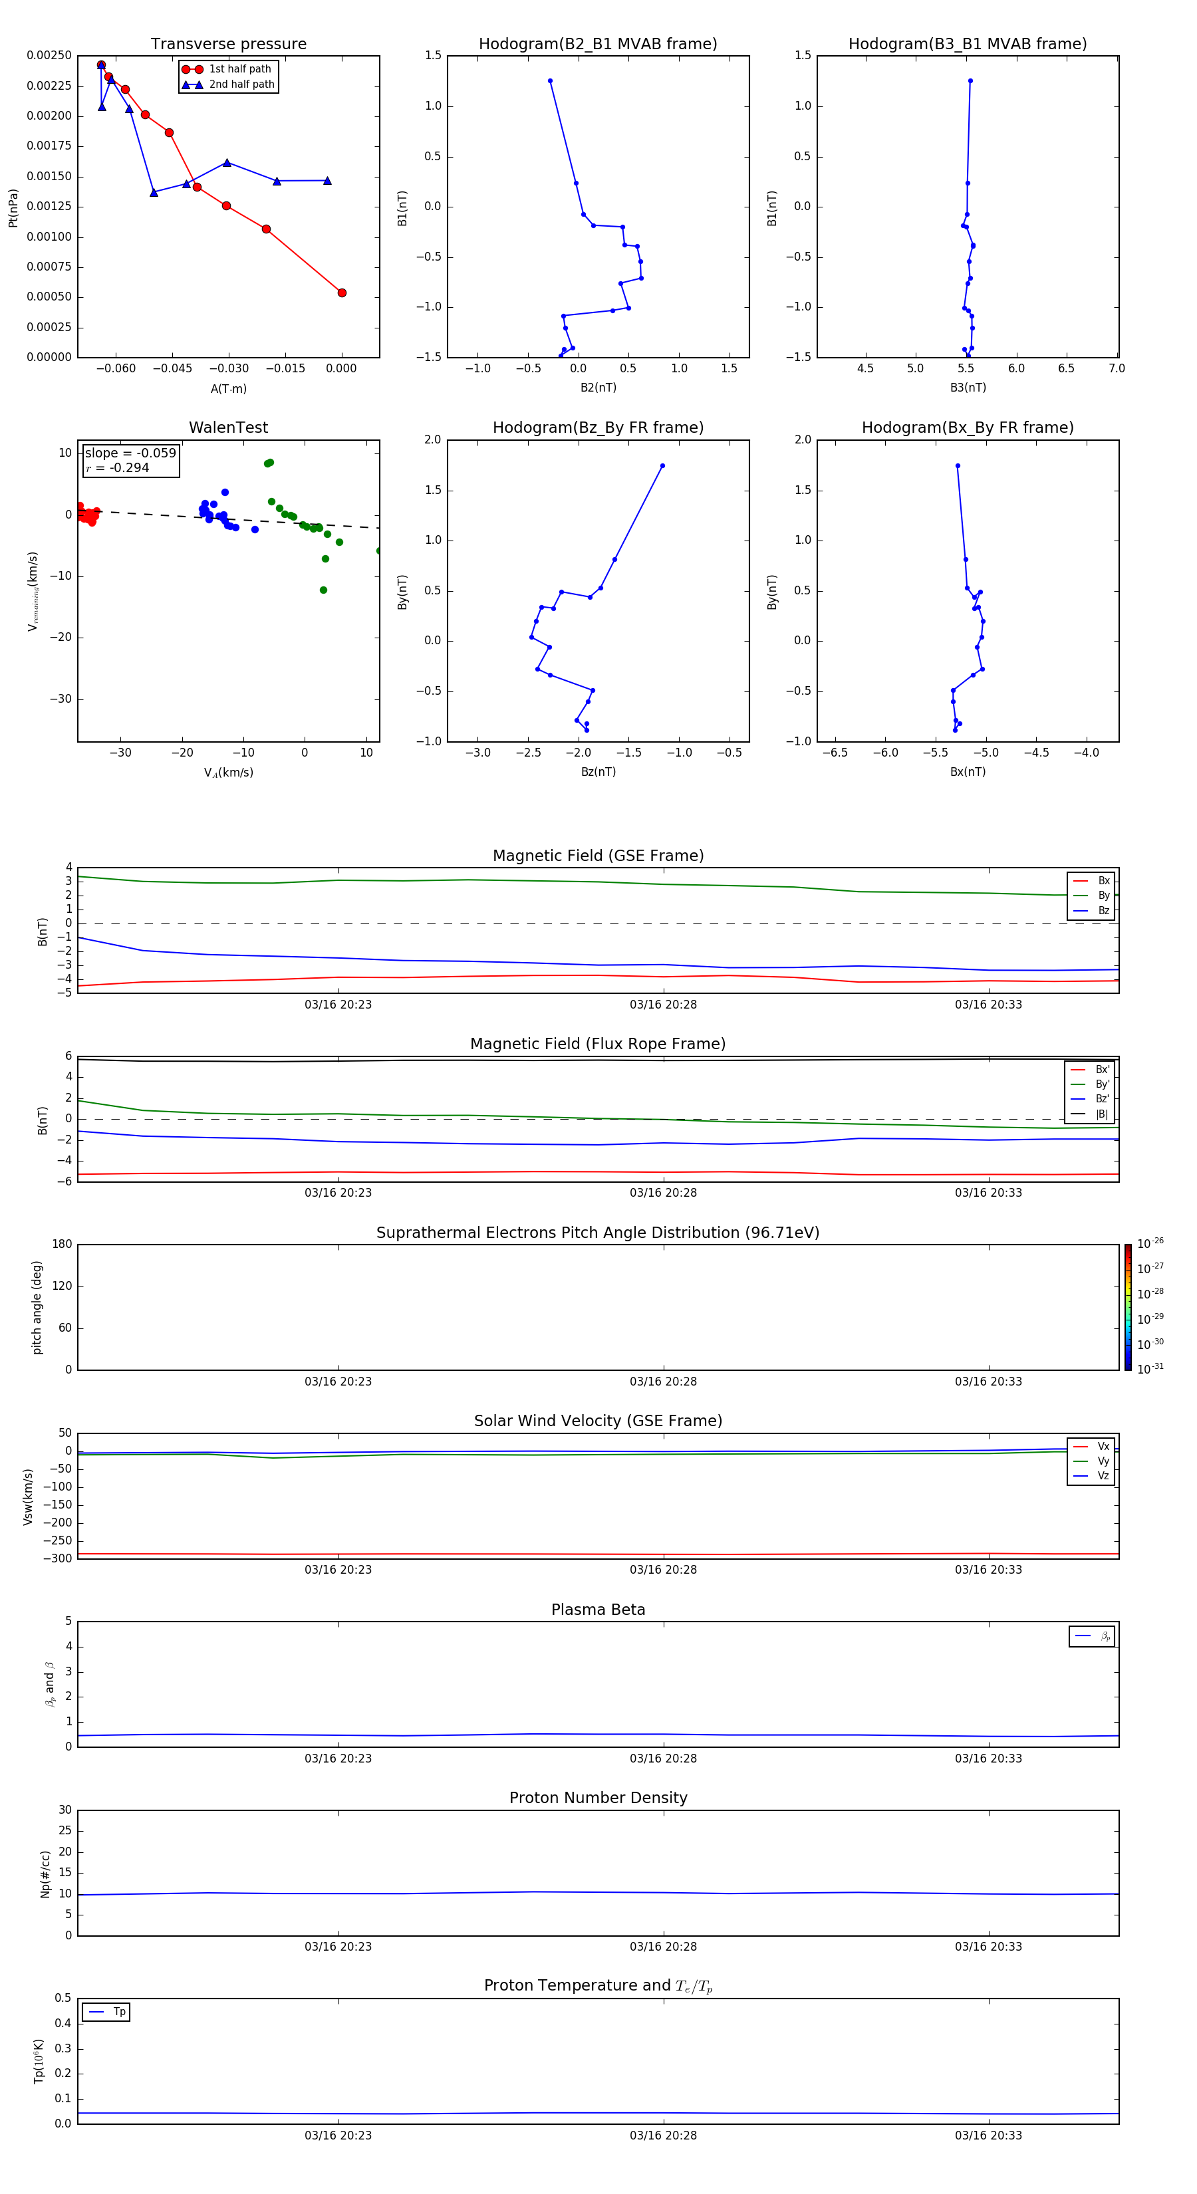This screenshot has height=2194, width=1197.
Task: Select the Vy legend entry
Action: click(x=1091, y=1461)
